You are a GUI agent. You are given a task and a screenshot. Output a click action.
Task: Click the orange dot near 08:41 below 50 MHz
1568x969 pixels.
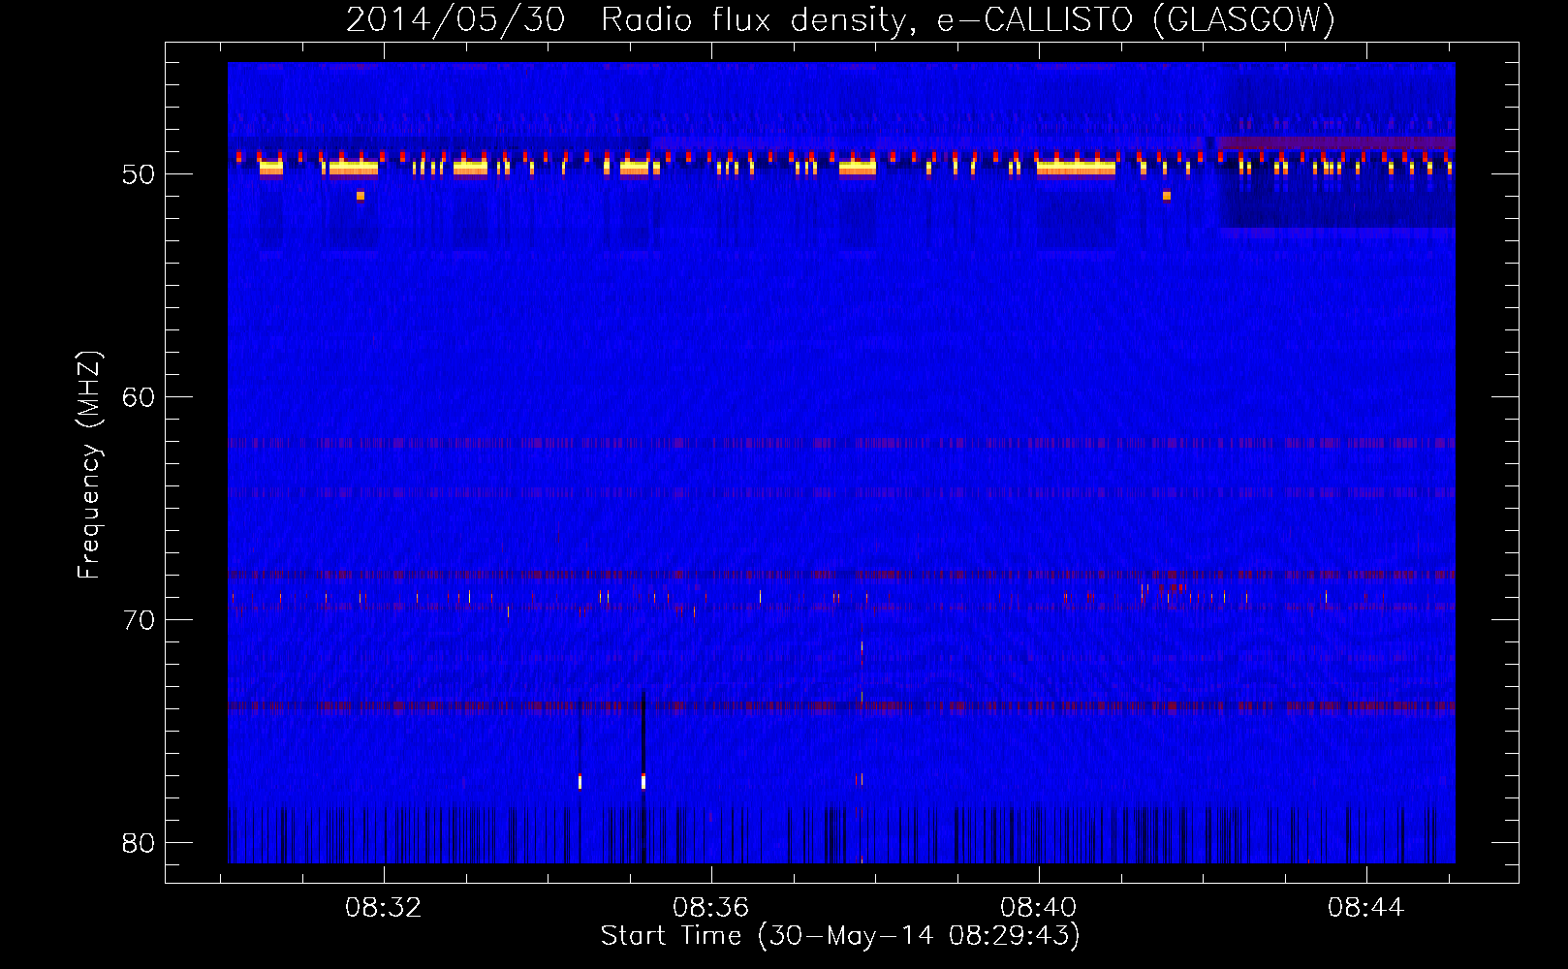1167,196
